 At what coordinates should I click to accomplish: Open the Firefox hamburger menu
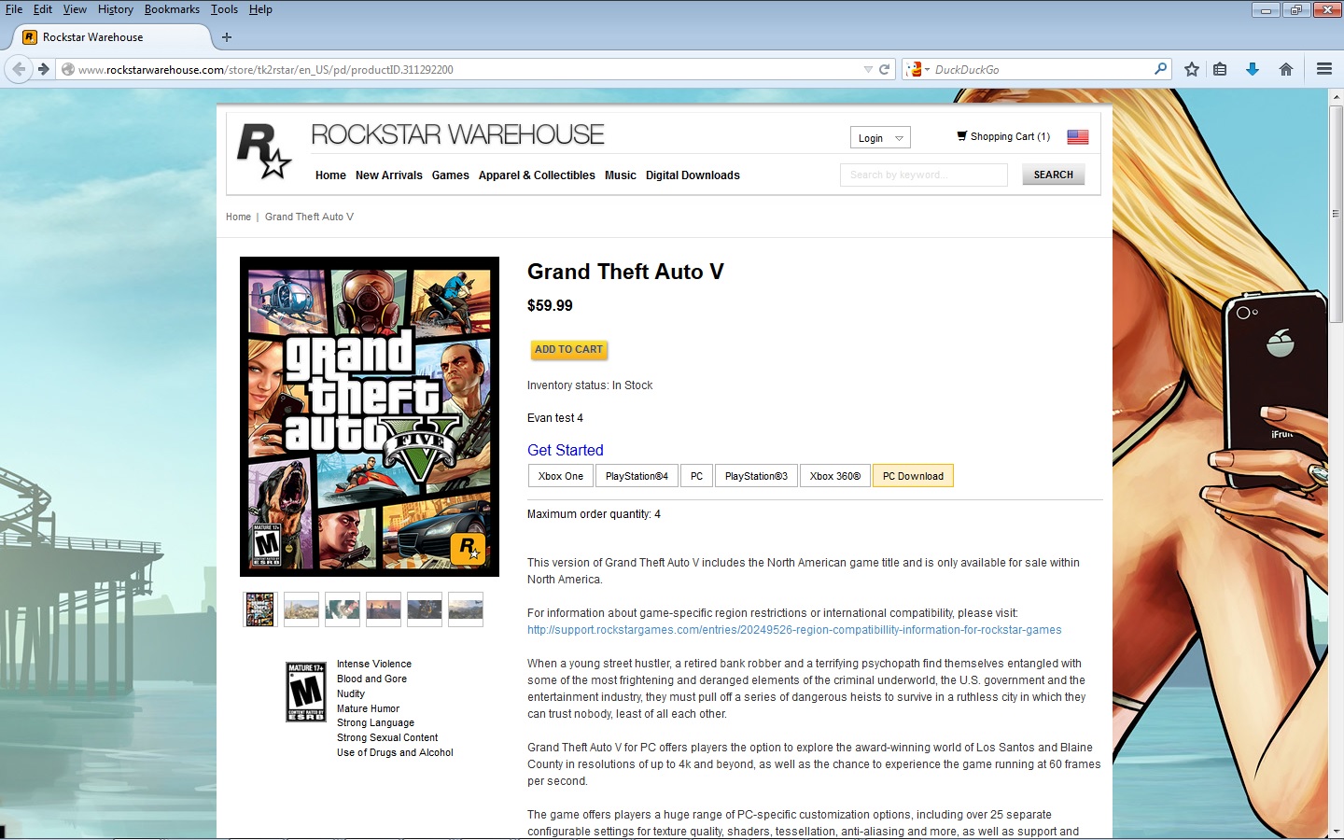(x=1323, y=69)
